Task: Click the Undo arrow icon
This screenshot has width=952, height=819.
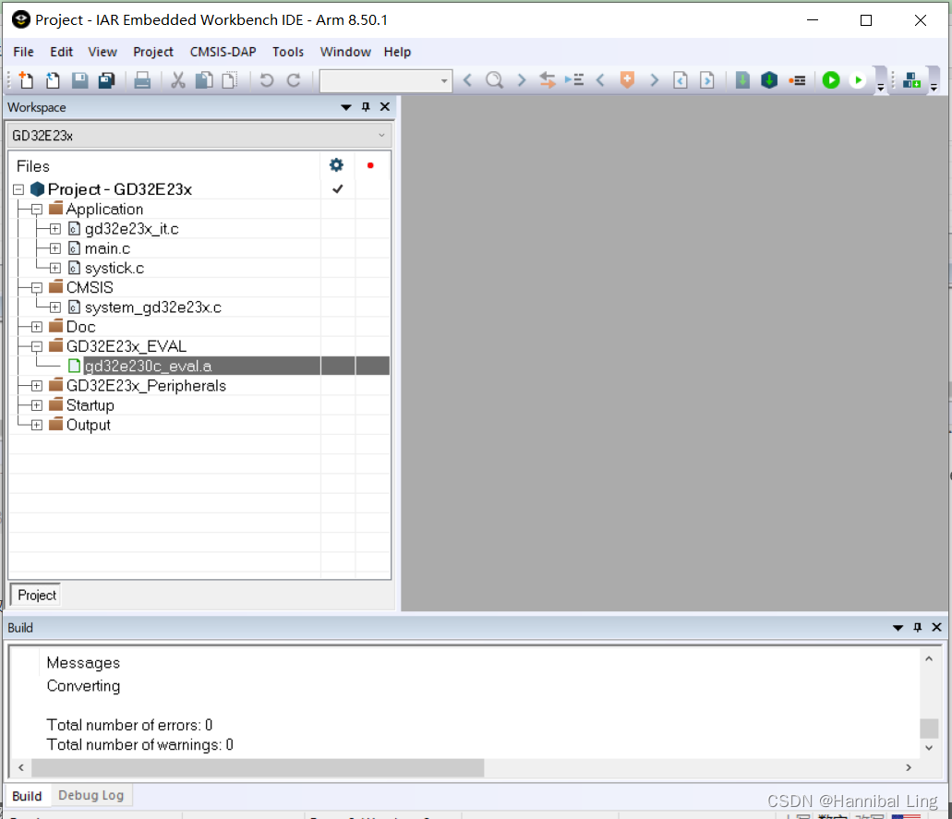Action: coord(267,80)
